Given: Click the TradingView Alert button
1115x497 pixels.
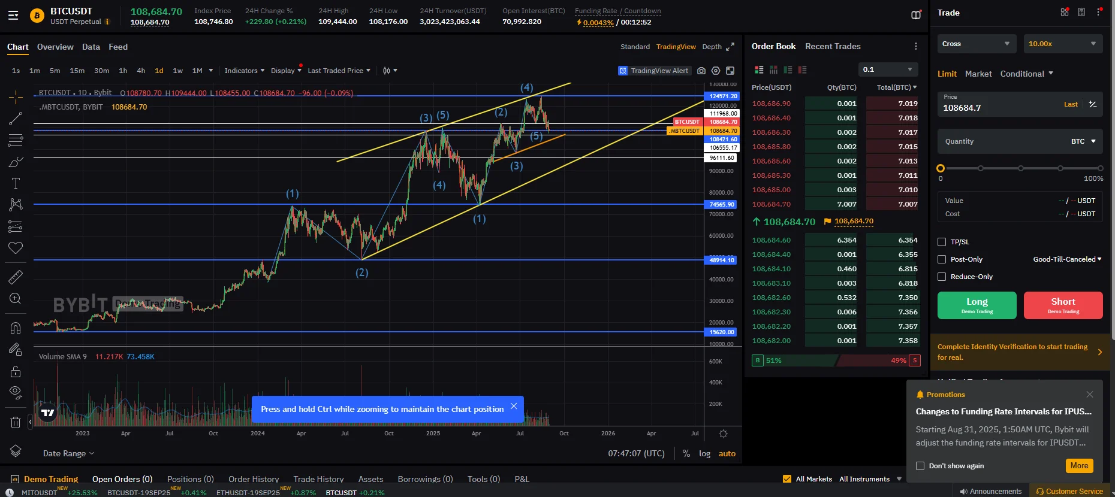Looking at the screenshot, I should [655, 71].
